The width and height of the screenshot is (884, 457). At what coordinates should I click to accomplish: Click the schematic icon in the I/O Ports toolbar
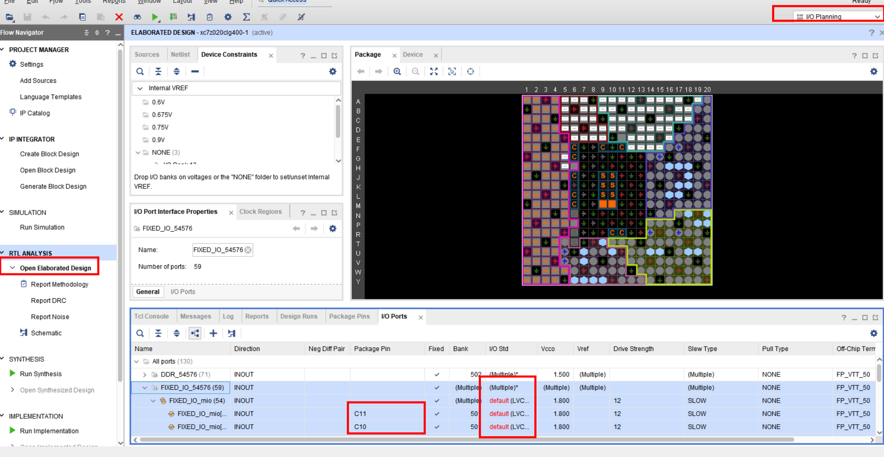coord(231,333)
